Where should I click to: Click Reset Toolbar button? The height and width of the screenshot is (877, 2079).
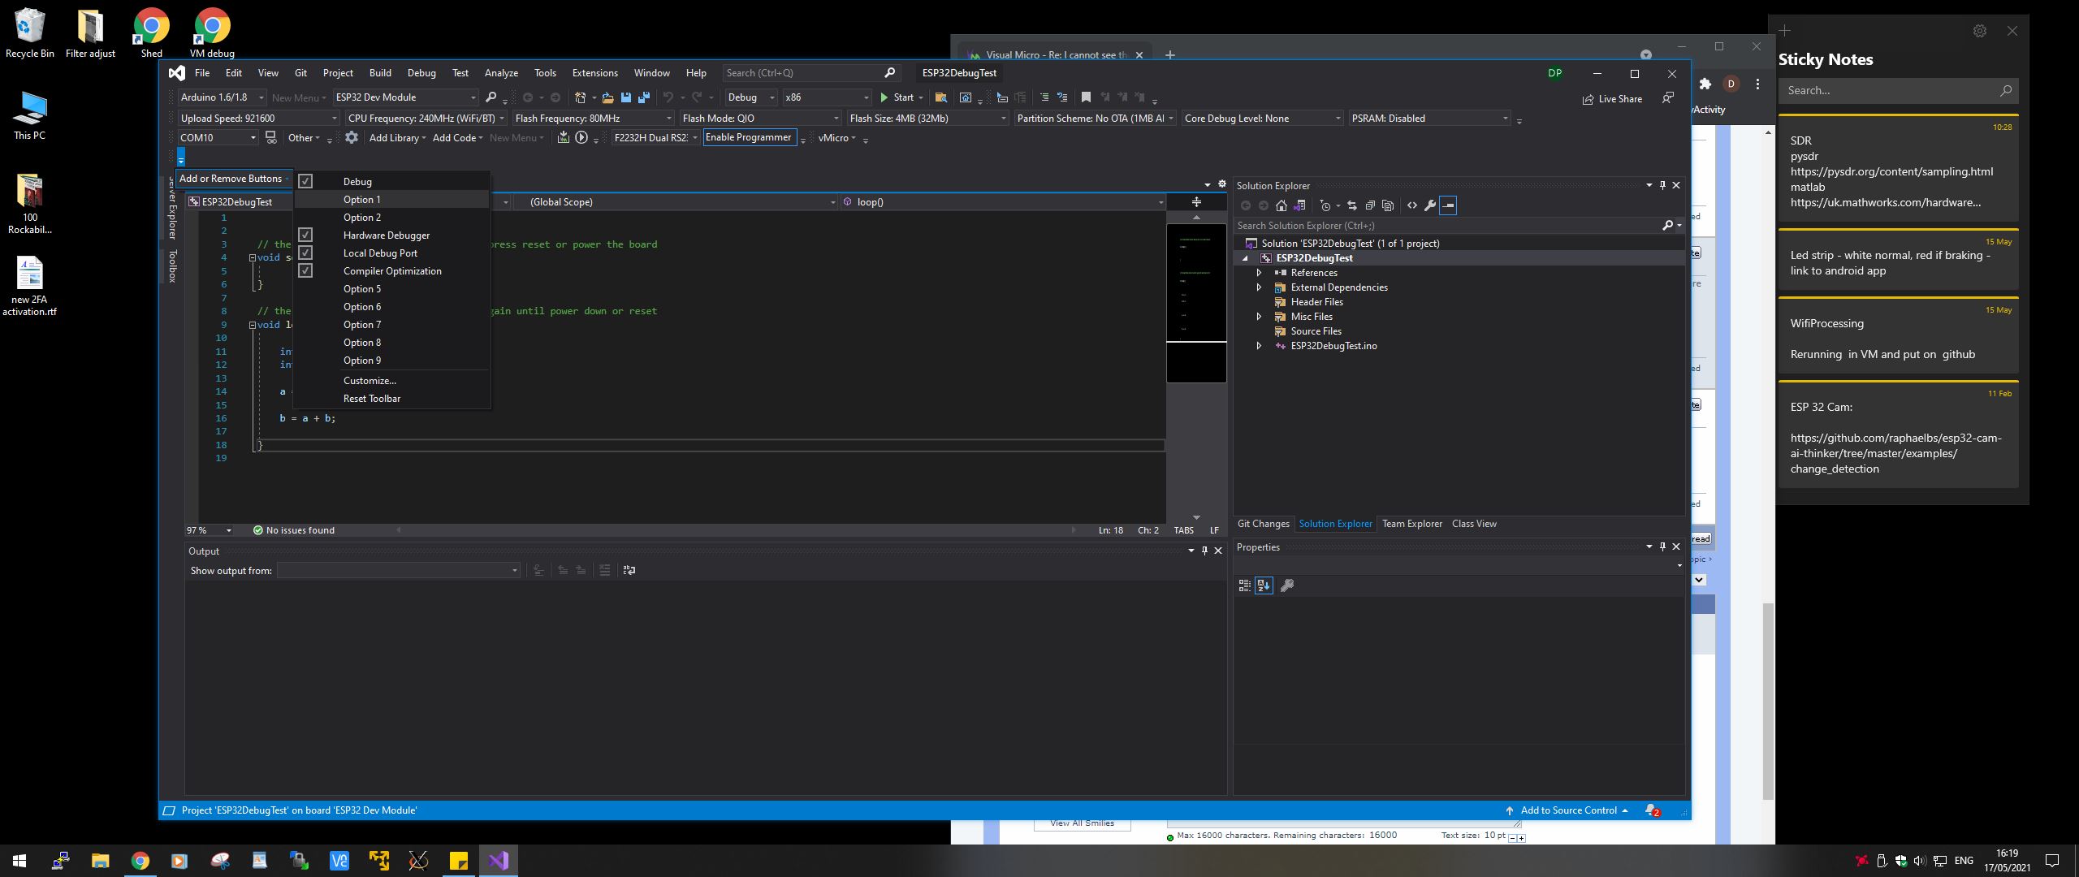[371, 399]
